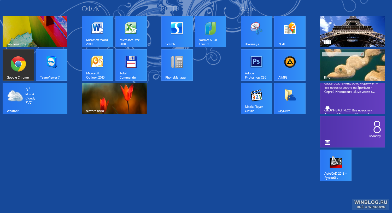Select the ВСТП group heading
Screen dimensions: 392x213
point(169,9)
